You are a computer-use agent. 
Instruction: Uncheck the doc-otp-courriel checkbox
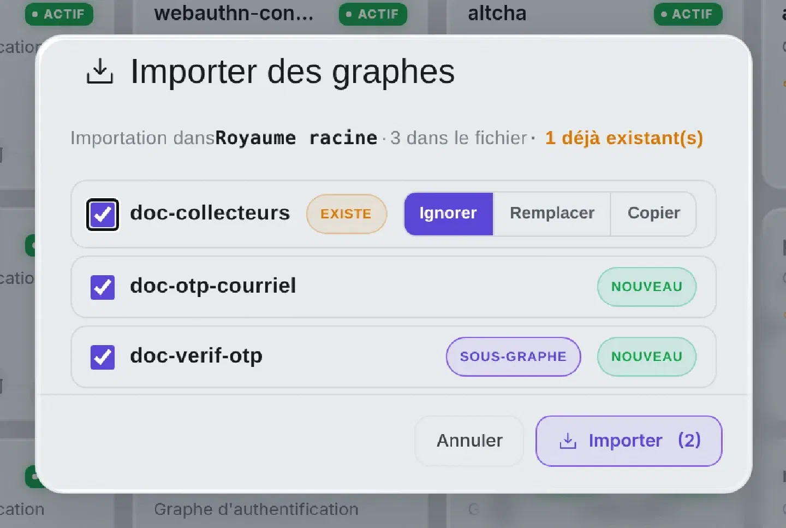tap(103, 287)
